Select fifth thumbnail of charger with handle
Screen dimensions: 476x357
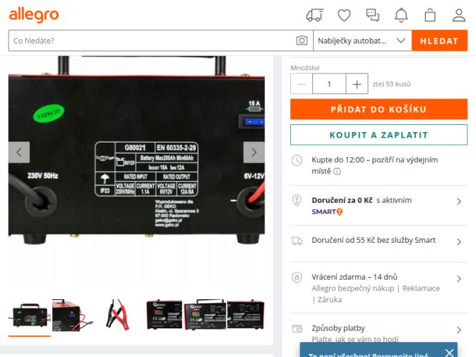206,316
